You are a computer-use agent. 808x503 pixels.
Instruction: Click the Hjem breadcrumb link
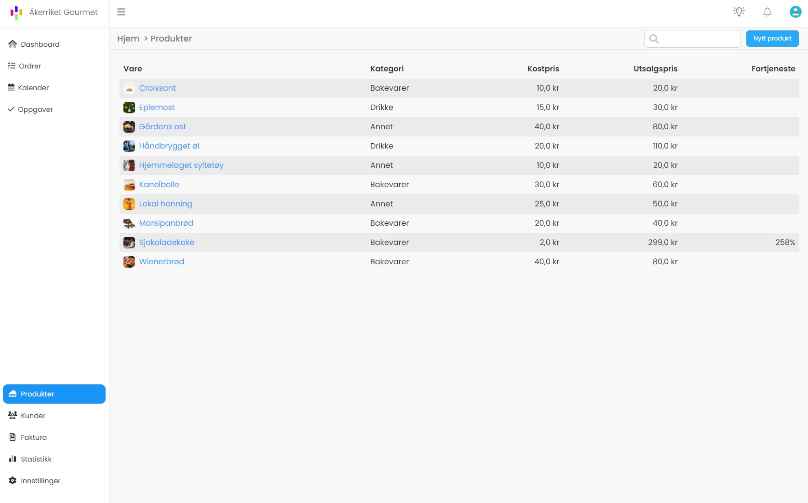(128, 39)
